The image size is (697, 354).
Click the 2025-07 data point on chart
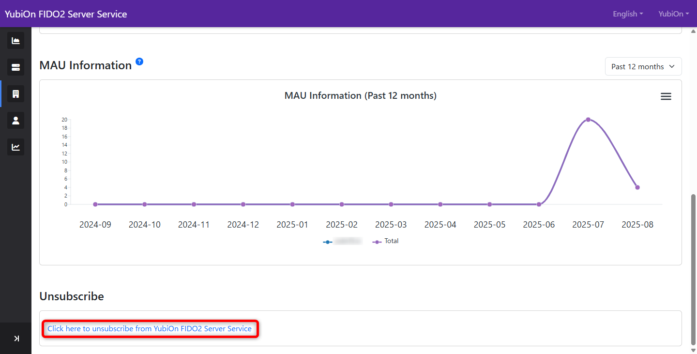tap(588, 120)
